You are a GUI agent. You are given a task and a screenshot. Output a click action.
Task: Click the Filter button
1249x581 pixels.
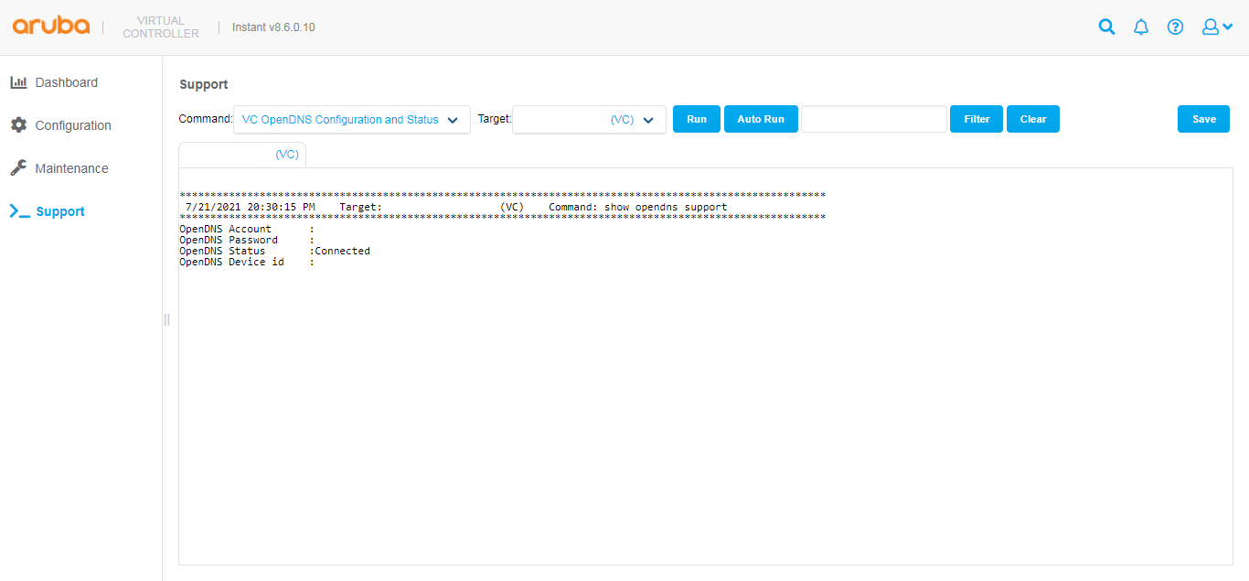[x=977, y=119]
